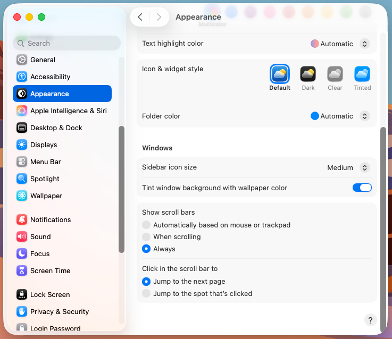Choose the Clear icon & widget style
Viewport: 392px width, 339px height.
[335, 74]
